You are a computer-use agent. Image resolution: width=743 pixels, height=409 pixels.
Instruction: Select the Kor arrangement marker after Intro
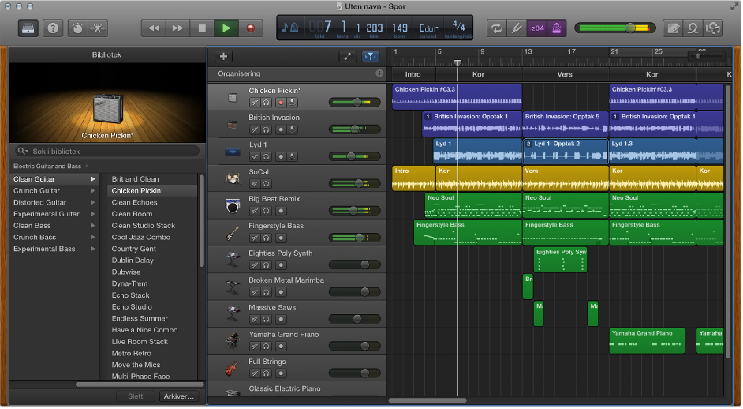click(478, 74)
